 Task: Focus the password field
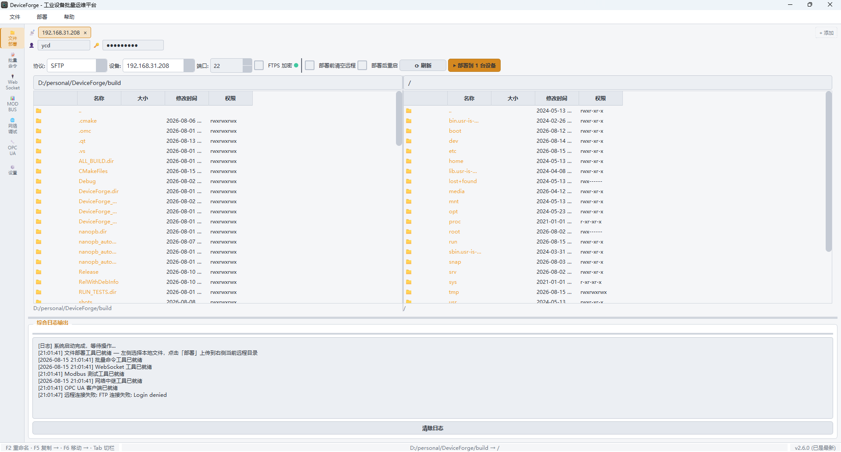pos(133,45)
